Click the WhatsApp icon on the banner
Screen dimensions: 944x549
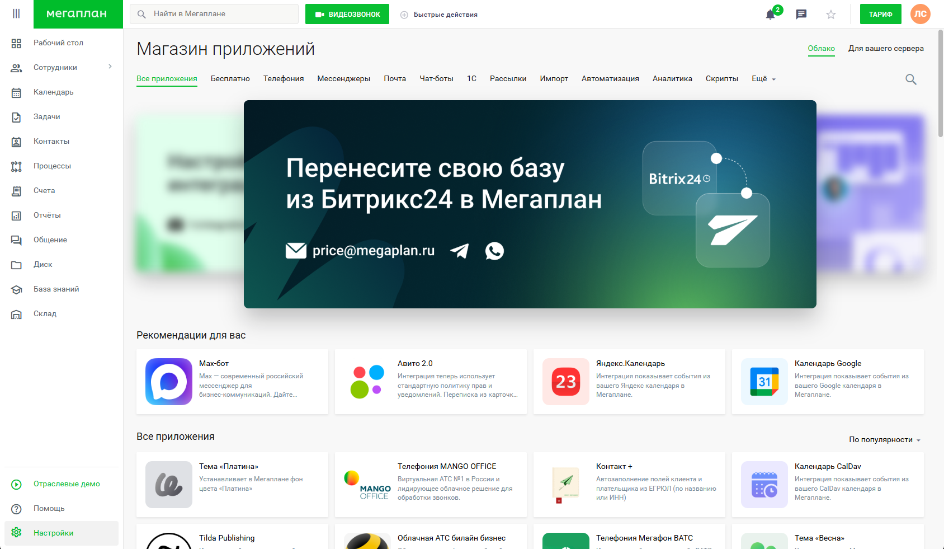(494, 251)
